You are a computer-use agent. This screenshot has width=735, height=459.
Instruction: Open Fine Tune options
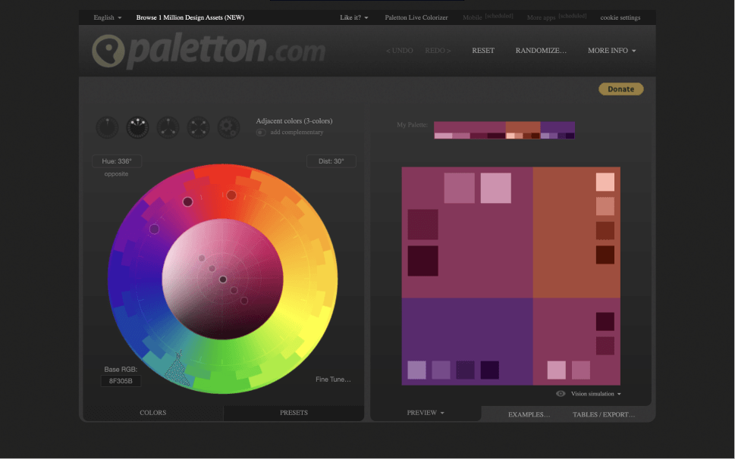[333, 379]
